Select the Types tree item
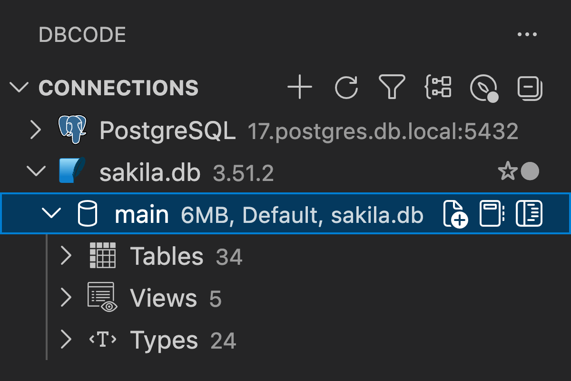 [x=164, y=340]
